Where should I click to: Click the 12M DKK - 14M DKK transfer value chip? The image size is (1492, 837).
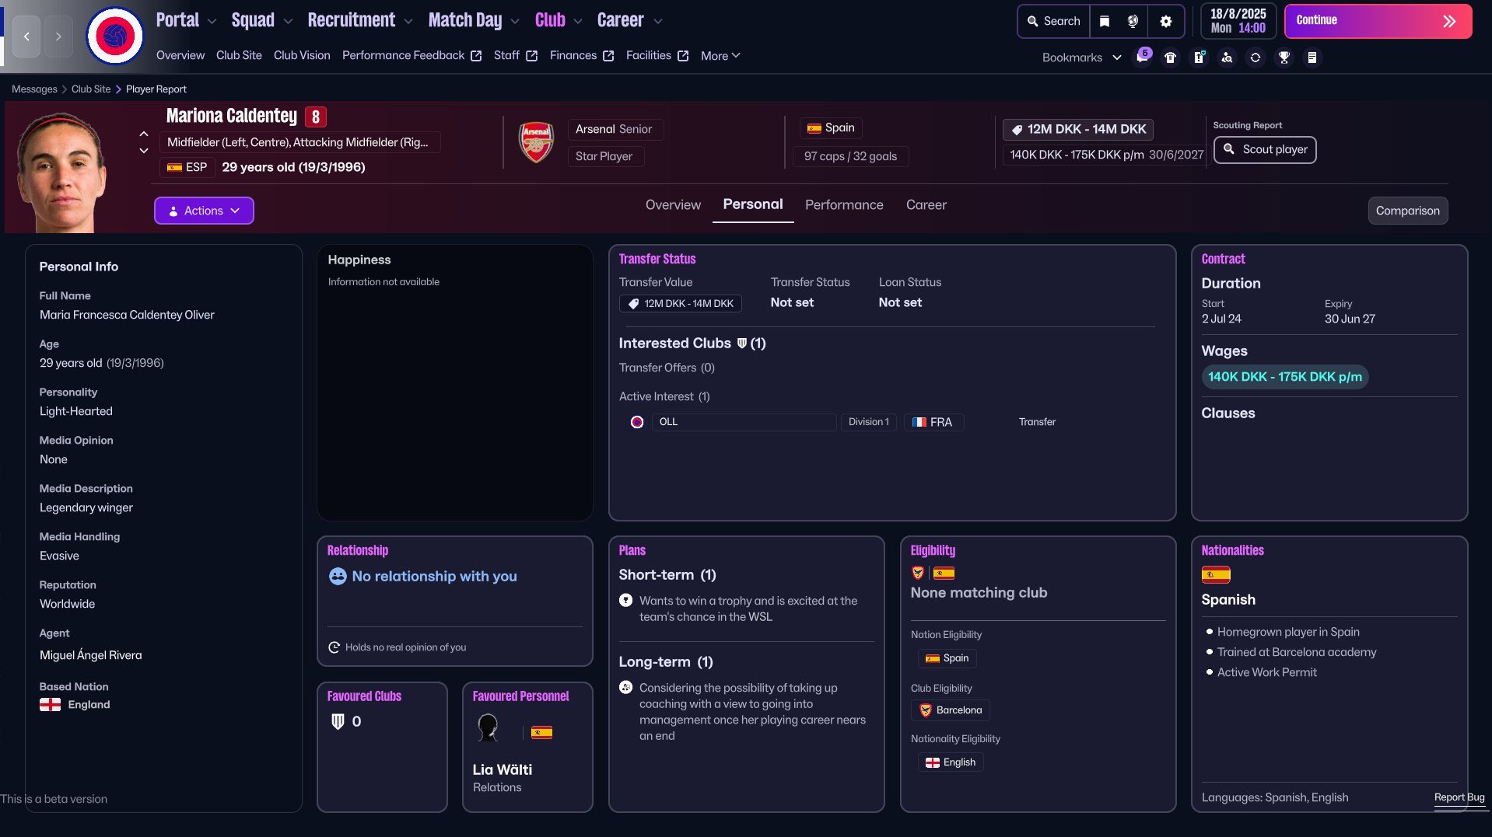coord(680,304)
